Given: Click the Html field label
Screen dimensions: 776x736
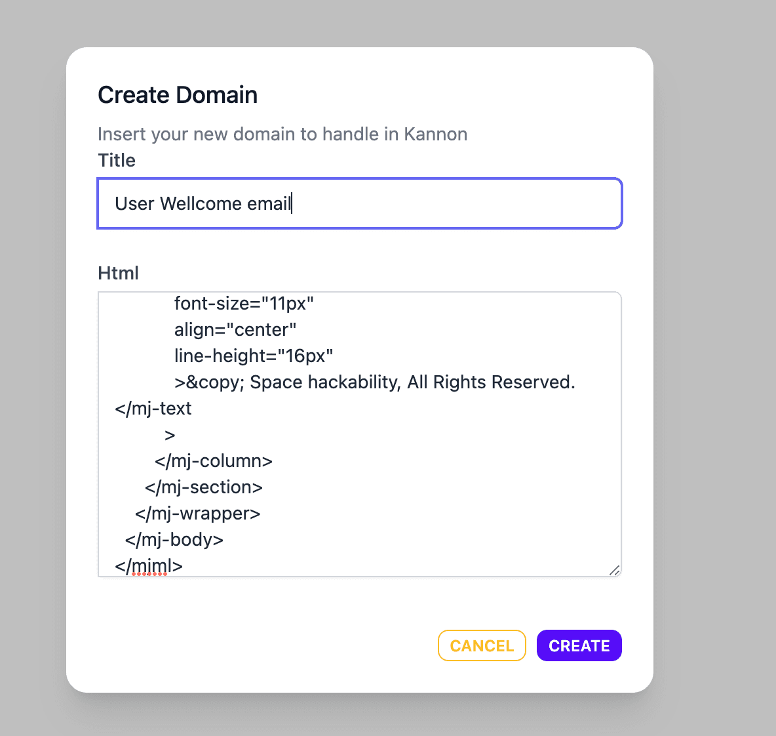Looking at the screenshot, I should (118, 273).
